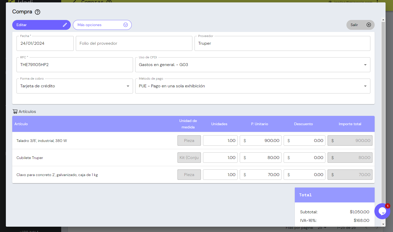393x232 pixels.
Task: Click the pencil icon on Editar button
Action: (65, 25)
